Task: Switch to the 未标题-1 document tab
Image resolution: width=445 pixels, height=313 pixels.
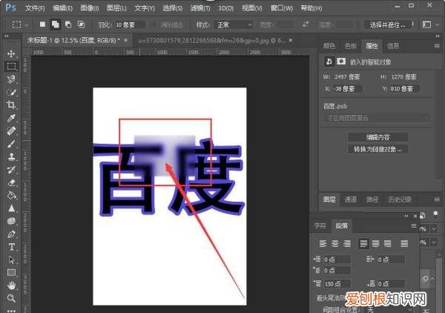Action: click(x=73, y=41)
